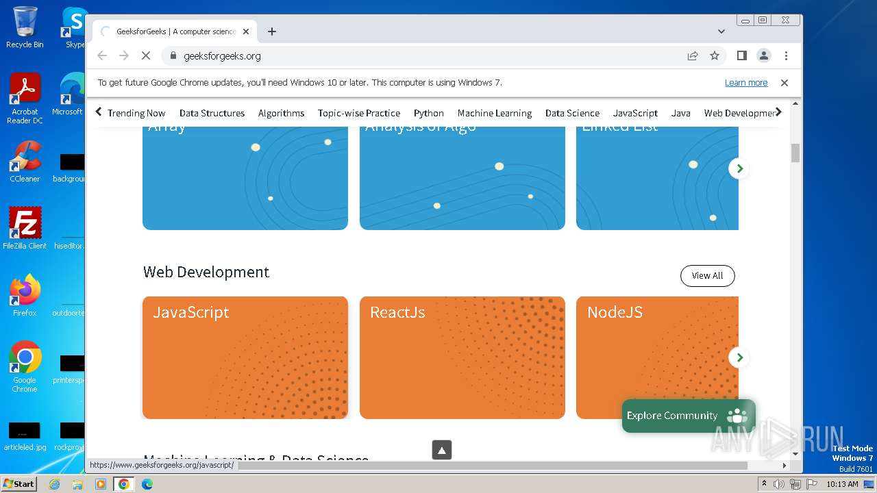This screenshot has width=877, height=493.
Task: Click the network tray icon
Action: click(x=795, y=484)
